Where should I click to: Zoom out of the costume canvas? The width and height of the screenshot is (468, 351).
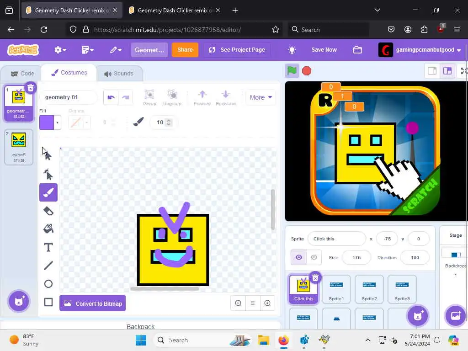[238, 303]
